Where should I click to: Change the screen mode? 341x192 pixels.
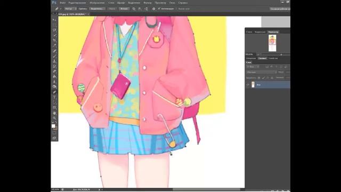tap(54, 138)
